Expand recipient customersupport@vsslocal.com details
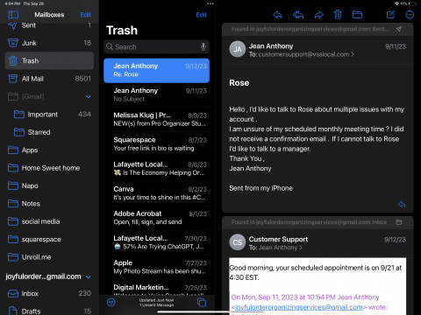421x315 pixels. [306, 54]
